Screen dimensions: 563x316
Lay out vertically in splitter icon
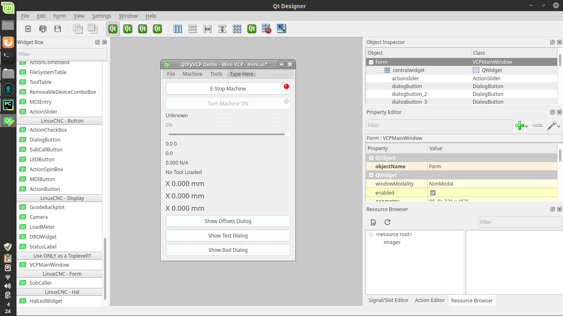(222, 29)
